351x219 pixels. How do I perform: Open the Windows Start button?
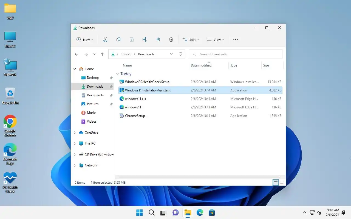point(139,212)
